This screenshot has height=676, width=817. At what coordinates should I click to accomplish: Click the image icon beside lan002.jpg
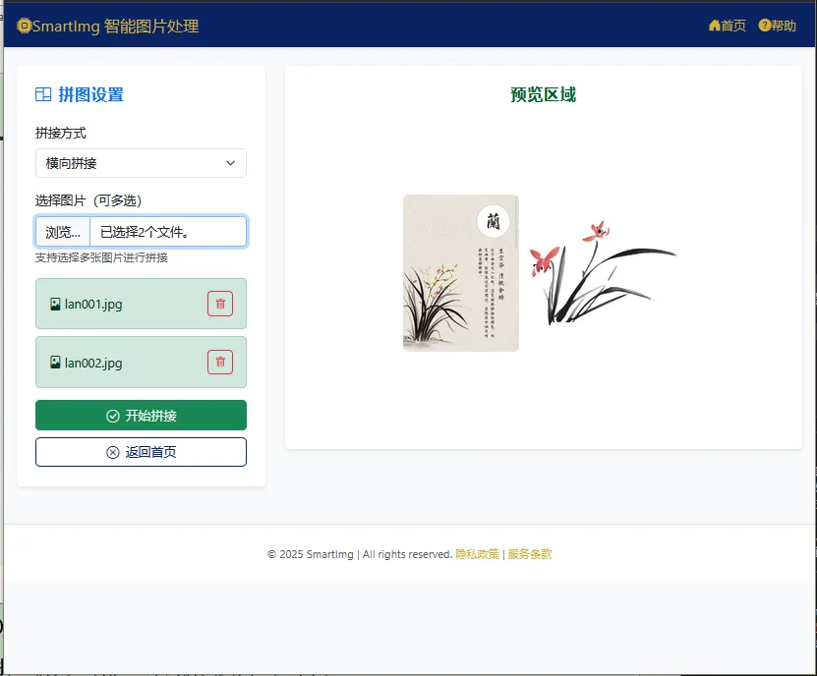click(x=55, y=362)
